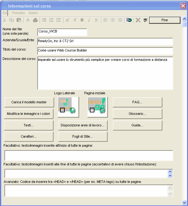Click the Paste clipboard icon
Image resolution: width=188 pixels, height=206 pixels.
19,20
